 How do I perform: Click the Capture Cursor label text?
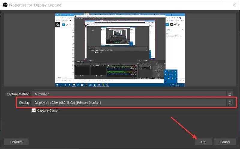48,110
